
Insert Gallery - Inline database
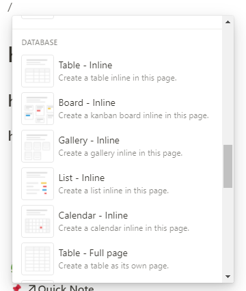click(117, 146)
